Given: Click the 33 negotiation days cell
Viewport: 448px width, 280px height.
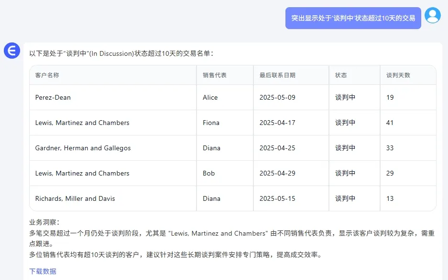Looking at the screenshot, I should tap(408, 148).
